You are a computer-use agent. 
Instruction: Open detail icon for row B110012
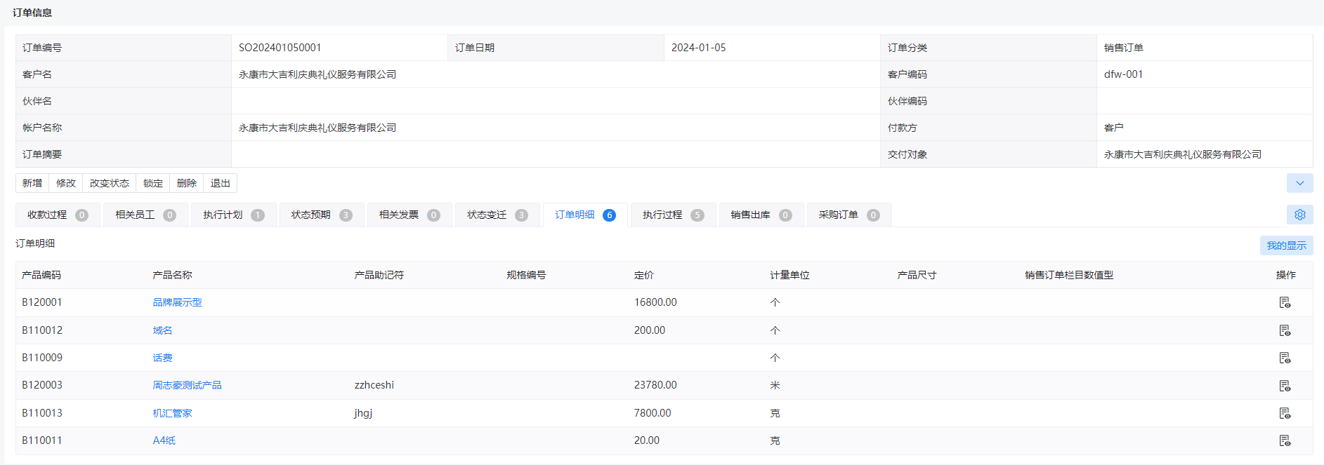1285,330
